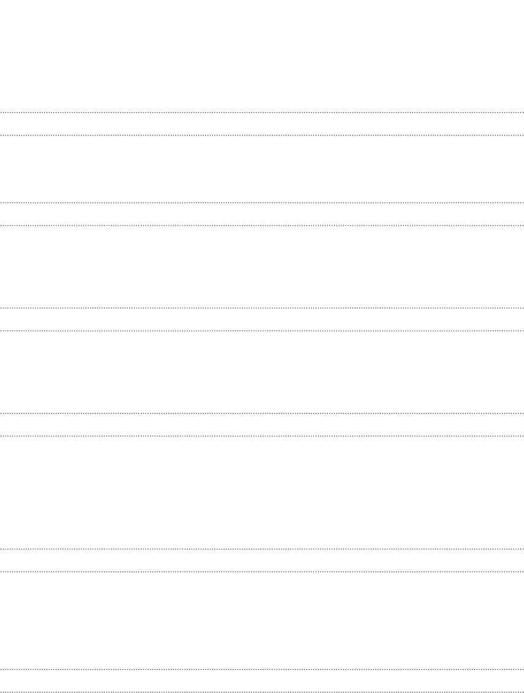
Task: Select the eighth dotted line on page
Action: pyautogui.click(x=262, y=436)
